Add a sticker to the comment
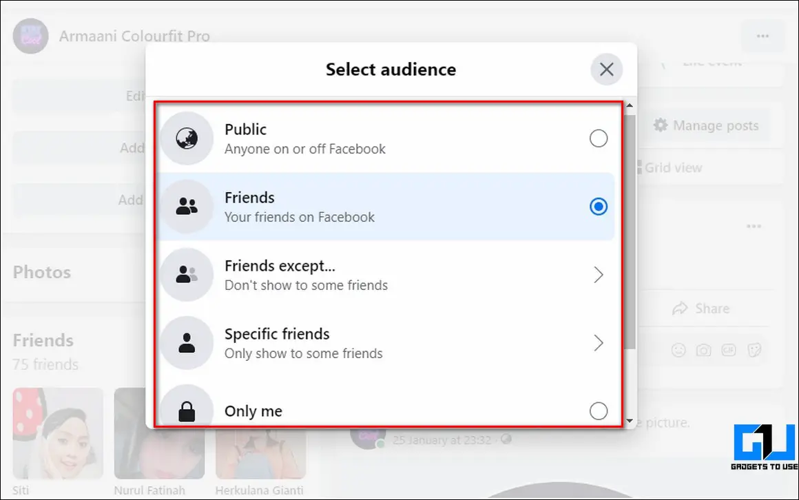The image size is (799, 500). coord(754,350)
